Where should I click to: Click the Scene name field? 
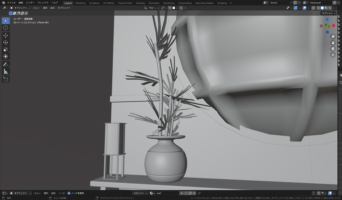coord(279,3)
